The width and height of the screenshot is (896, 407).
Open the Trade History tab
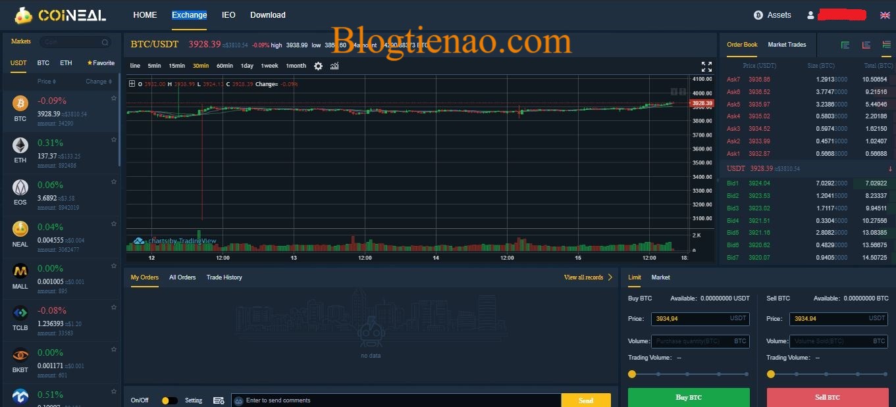pos(224,277)
